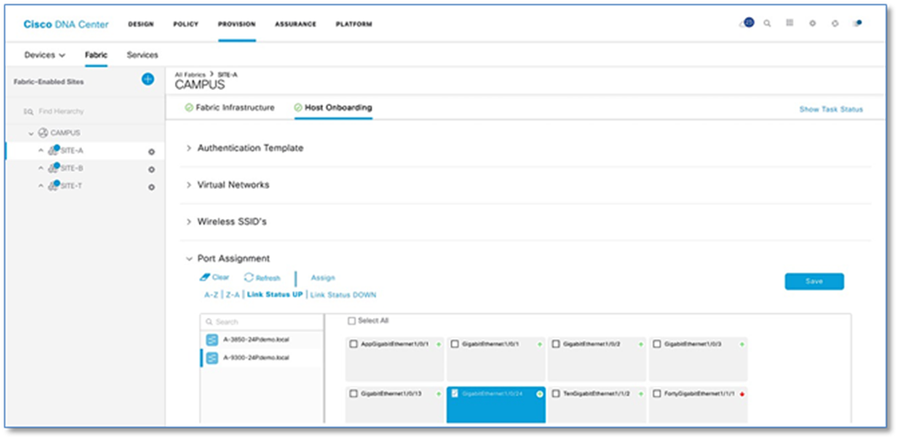Expand the SITE-T tree node arrow
The height and width of the screenshot is (440, 899).
pos(41,186)
